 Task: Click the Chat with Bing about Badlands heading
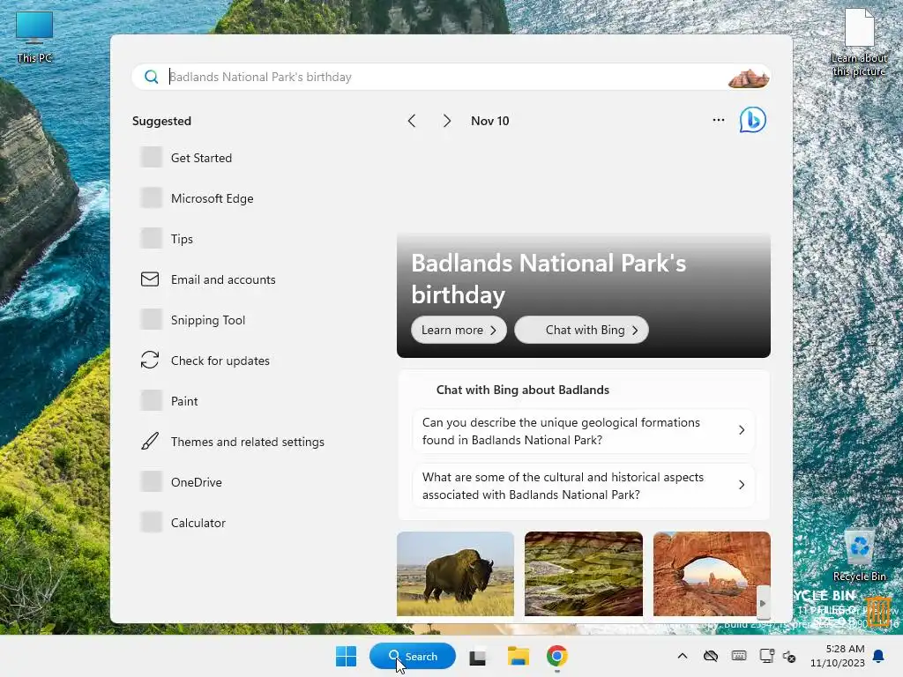click(522, 390)
